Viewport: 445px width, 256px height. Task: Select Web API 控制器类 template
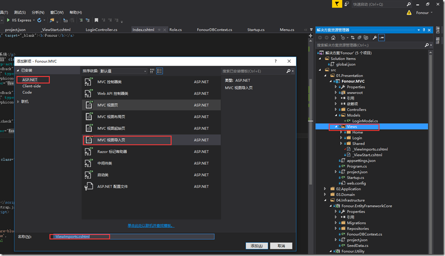[151, 93]
